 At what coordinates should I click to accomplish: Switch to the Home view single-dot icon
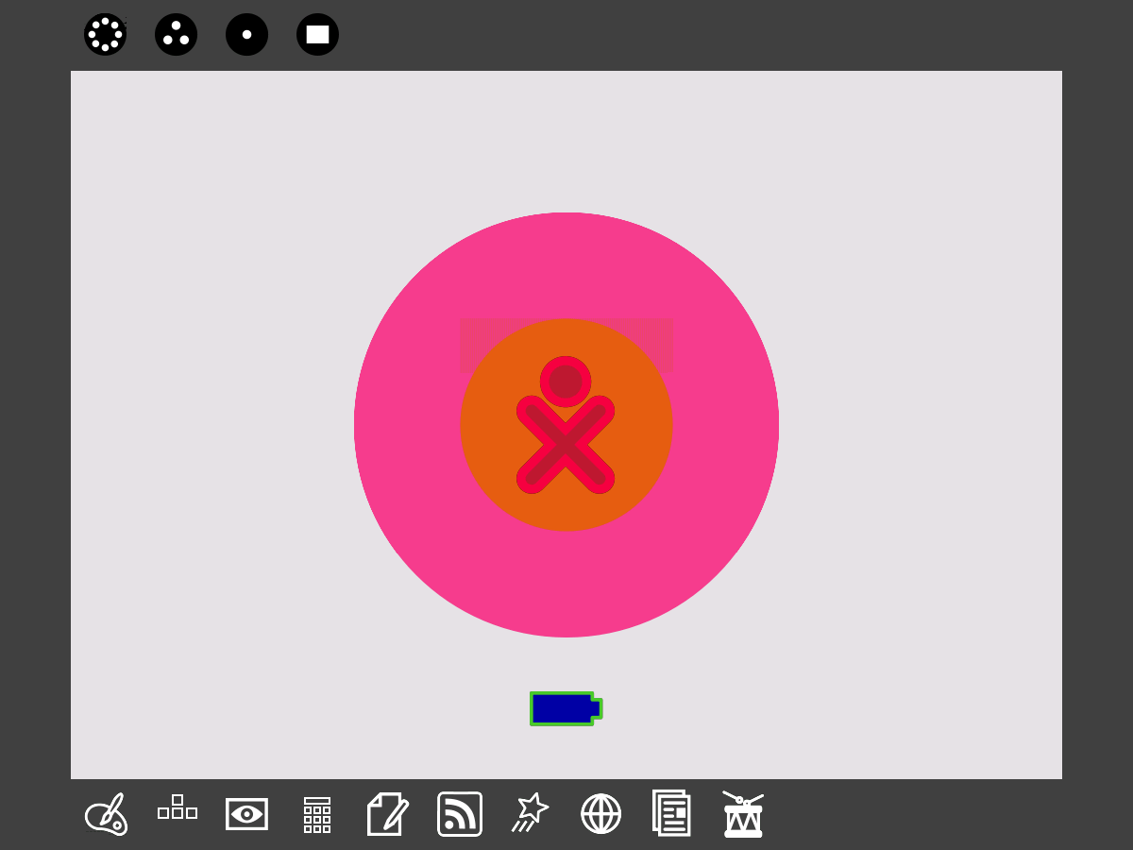tap(246, 34)
